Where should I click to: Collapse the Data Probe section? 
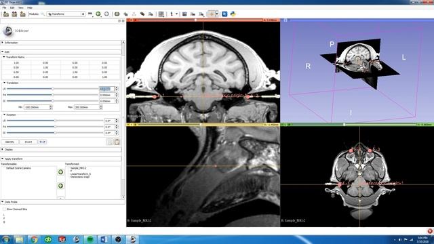click(62, 202)
